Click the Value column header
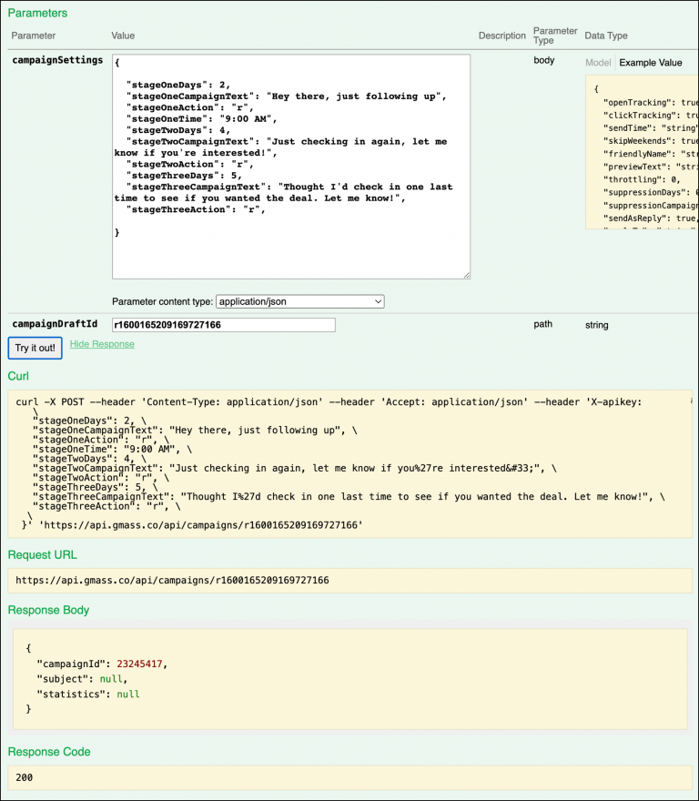The height and width of the screenshot is (801, 699). pos(123,35)
